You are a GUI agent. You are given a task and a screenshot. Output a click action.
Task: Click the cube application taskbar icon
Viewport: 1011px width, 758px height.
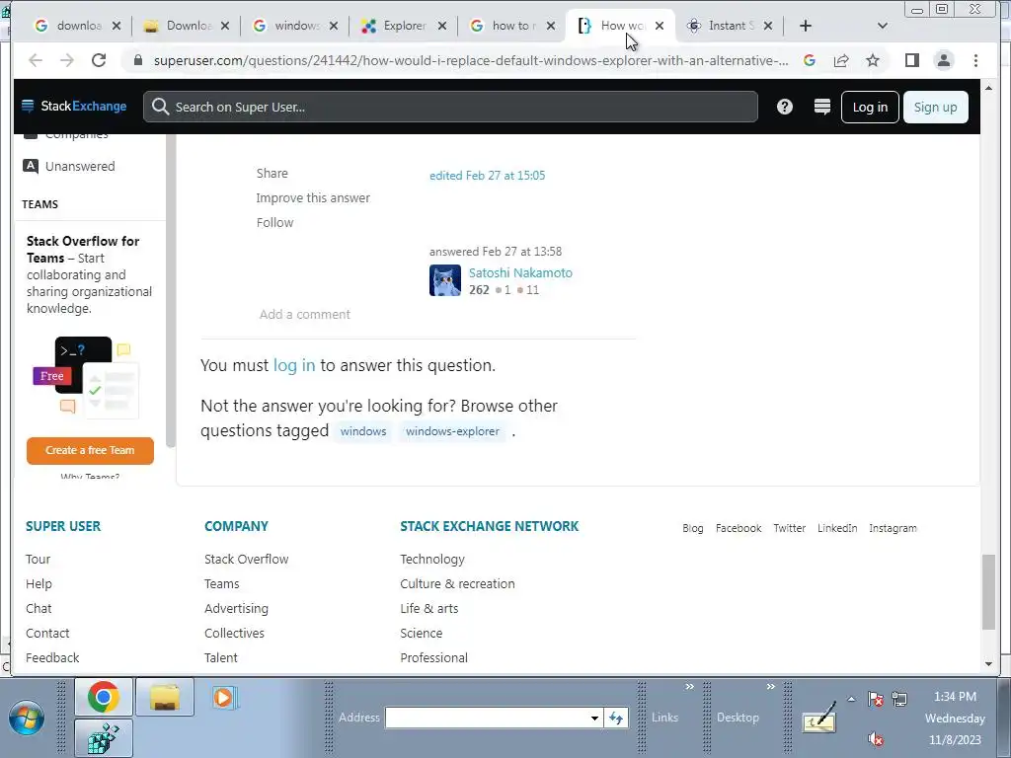click(x=103, y=738)
